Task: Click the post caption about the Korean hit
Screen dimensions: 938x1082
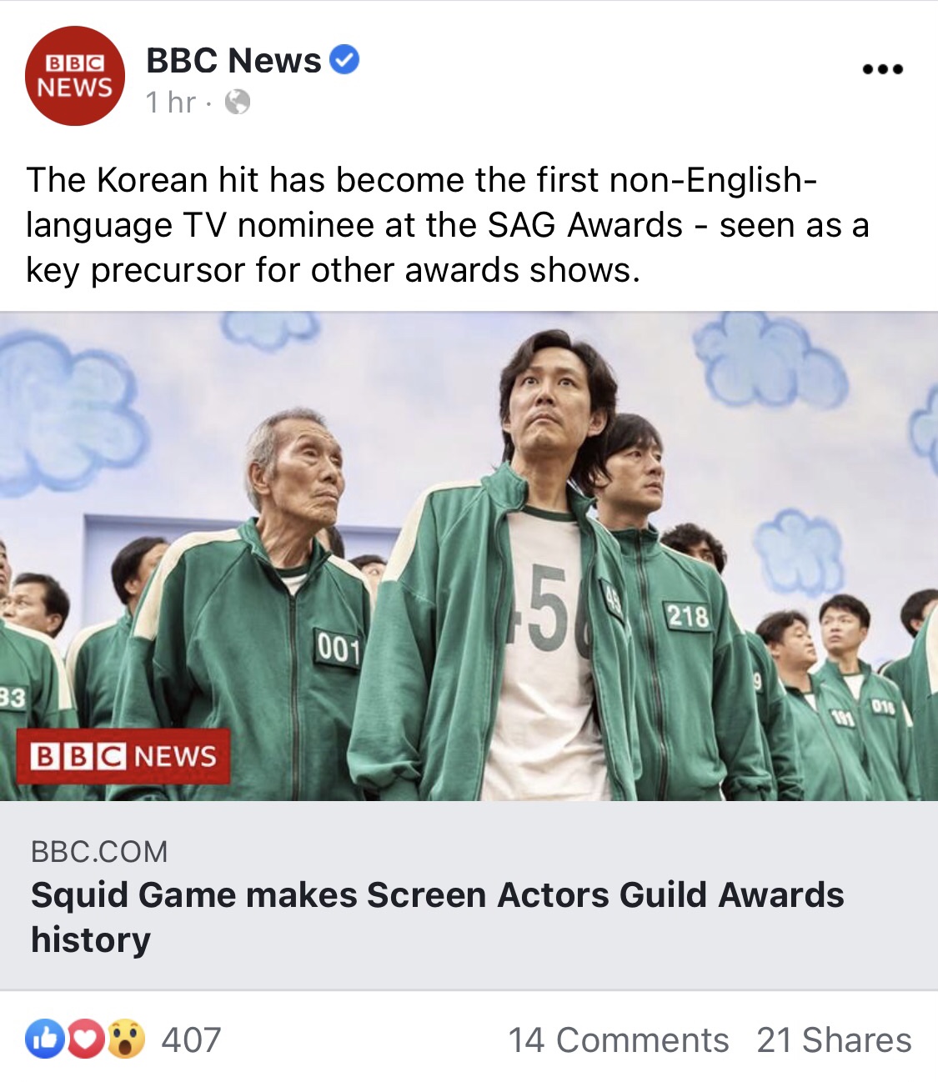Action: 448,225
